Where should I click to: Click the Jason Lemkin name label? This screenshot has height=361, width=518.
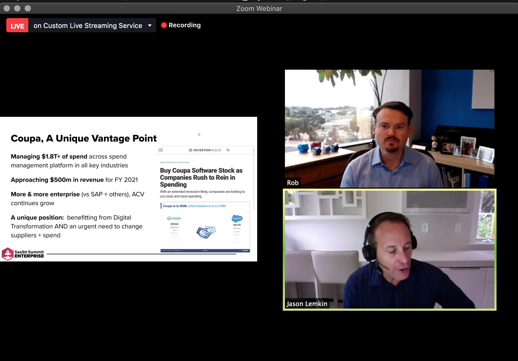[307, 304]
